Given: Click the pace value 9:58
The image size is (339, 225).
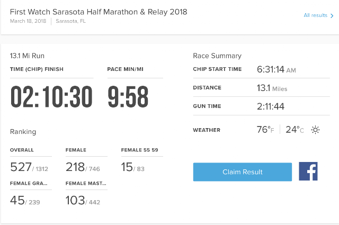Looking at the screenshot, I should [128, 96].
